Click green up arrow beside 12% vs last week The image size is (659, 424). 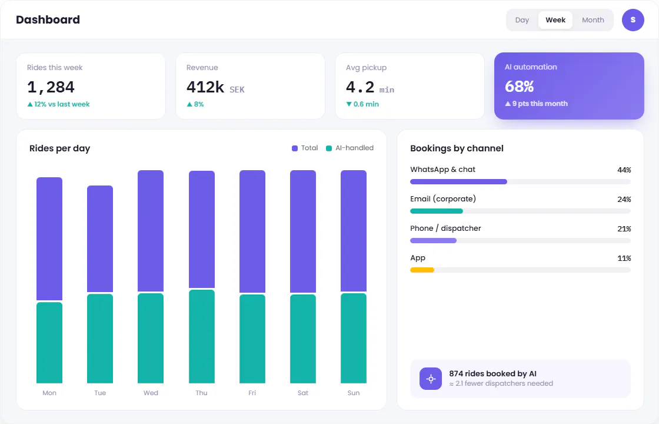[30, 104]
